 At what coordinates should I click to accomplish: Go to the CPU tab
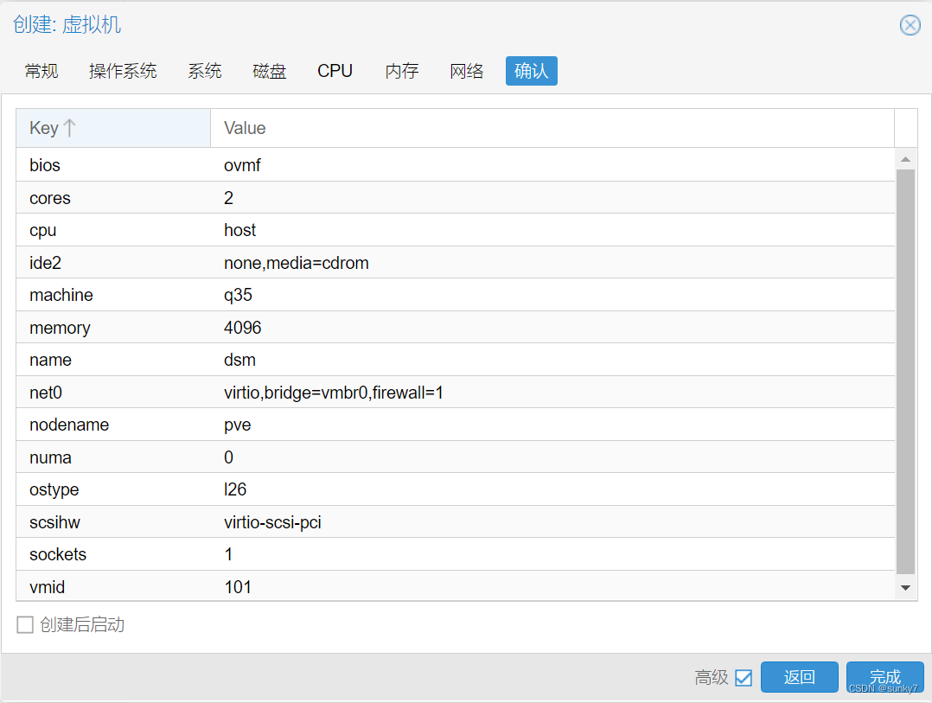[x=335, y=71]
